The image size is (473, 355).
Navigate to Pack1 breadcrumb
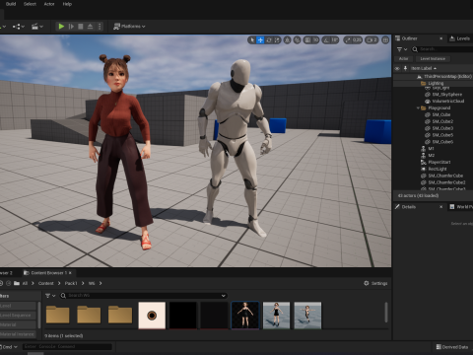71,283
